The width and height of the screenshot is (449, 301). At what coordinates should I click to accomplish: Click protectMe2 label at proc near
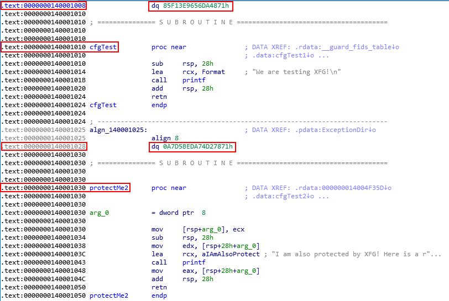tap(109, 188)
